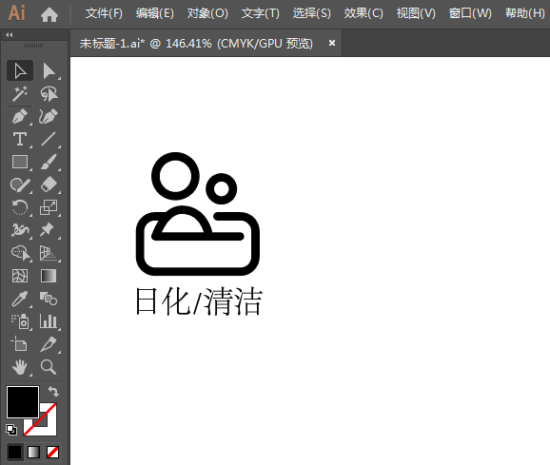Screen dimensions: 550x465
Task: Click the black Fill color box
Action: pyautogui.click(x=22, y=402)
